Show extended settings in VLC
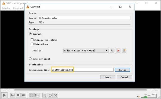 [x=37, y=95]
